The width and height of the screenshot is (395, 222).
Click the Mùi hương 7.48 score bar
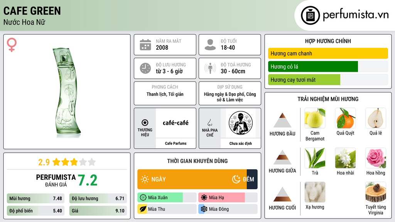click(x=35, y=198)
